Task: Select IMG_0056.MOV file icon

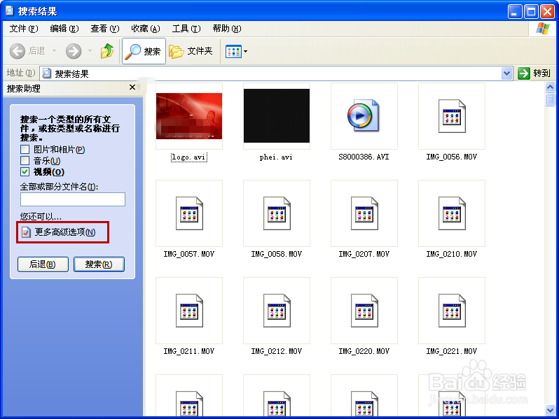Action: [x=452, y=116]
